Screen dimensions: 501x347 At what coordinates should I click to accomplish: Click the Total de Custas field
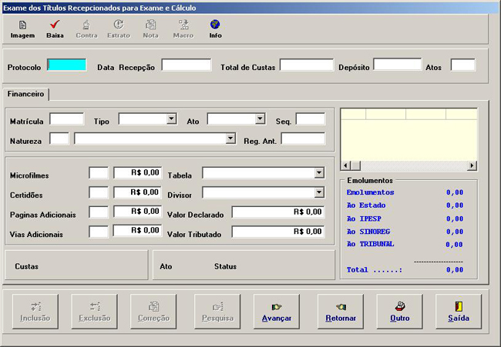tap(307, 65)
